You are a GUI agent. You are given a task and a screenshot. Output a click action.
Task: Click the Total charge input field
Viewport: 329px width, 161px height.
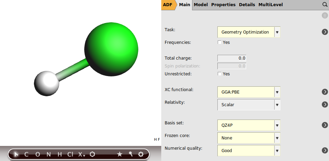[232, 58]
